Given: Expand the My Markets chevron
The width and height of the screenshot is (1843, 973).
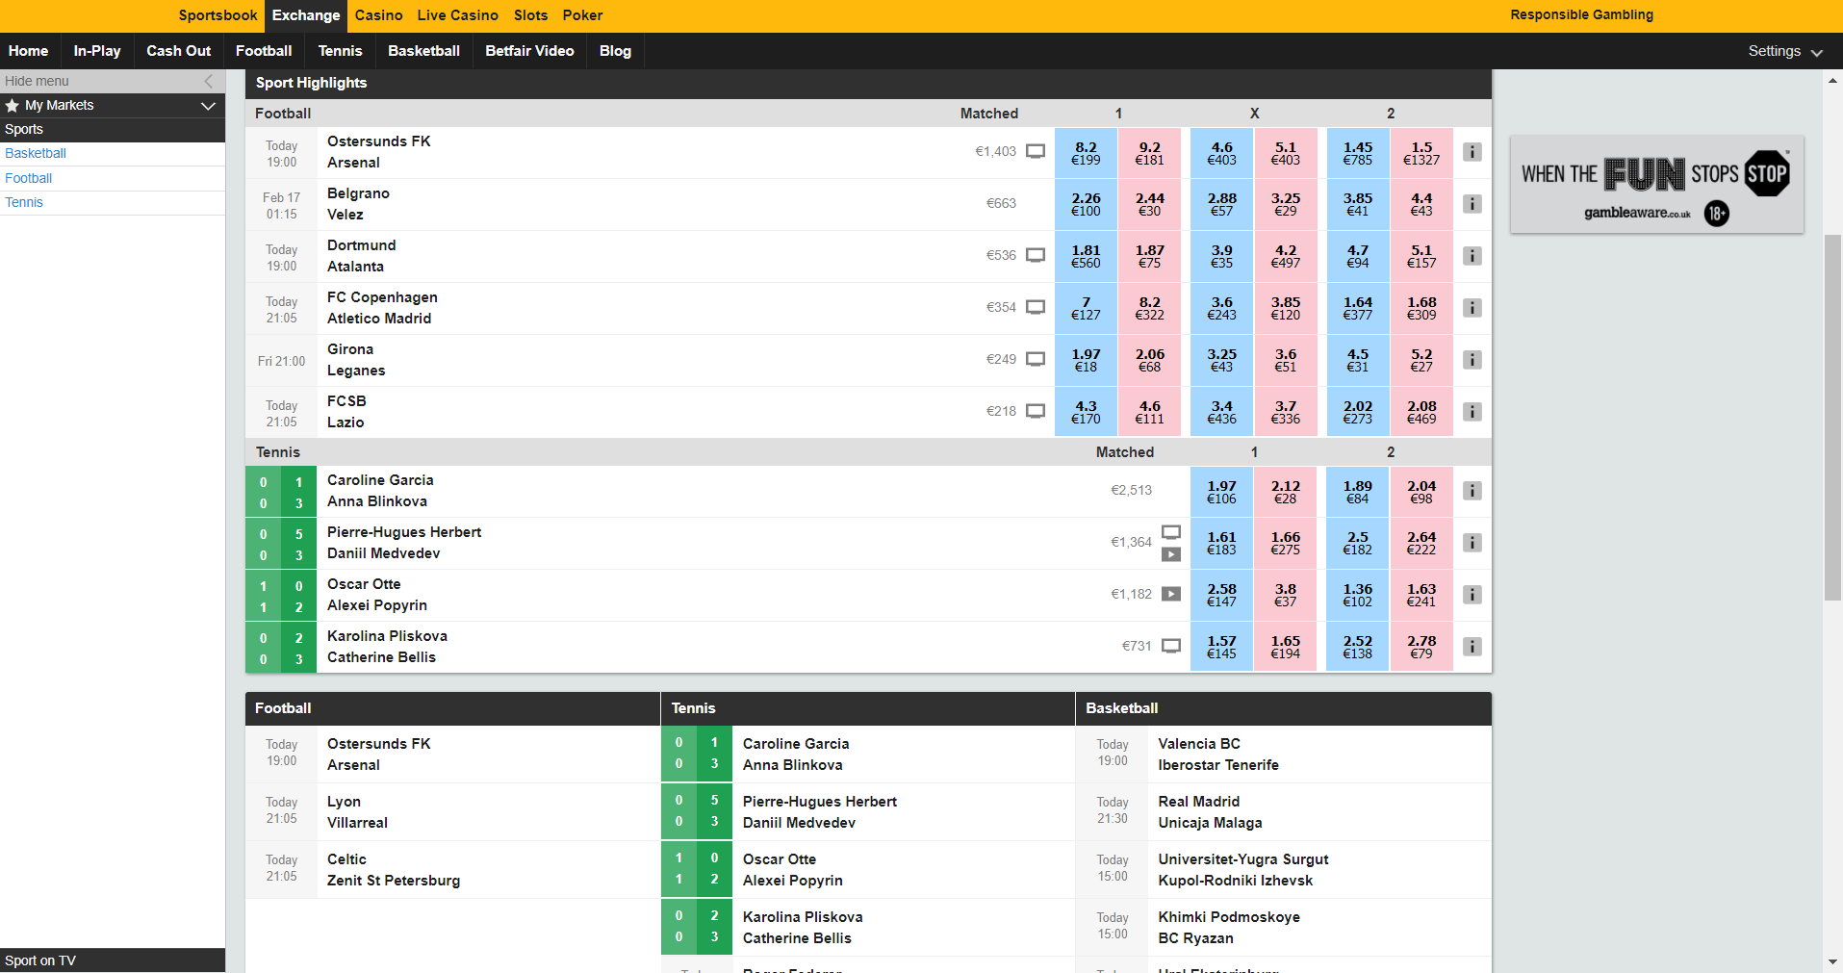Looking at the screenshot, I should click(x=208, y=106).
